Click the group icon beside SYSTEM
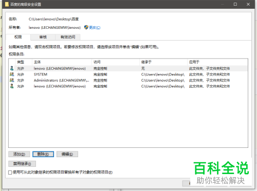The width and height of the screenshot is (257, 191). [12, 74]
